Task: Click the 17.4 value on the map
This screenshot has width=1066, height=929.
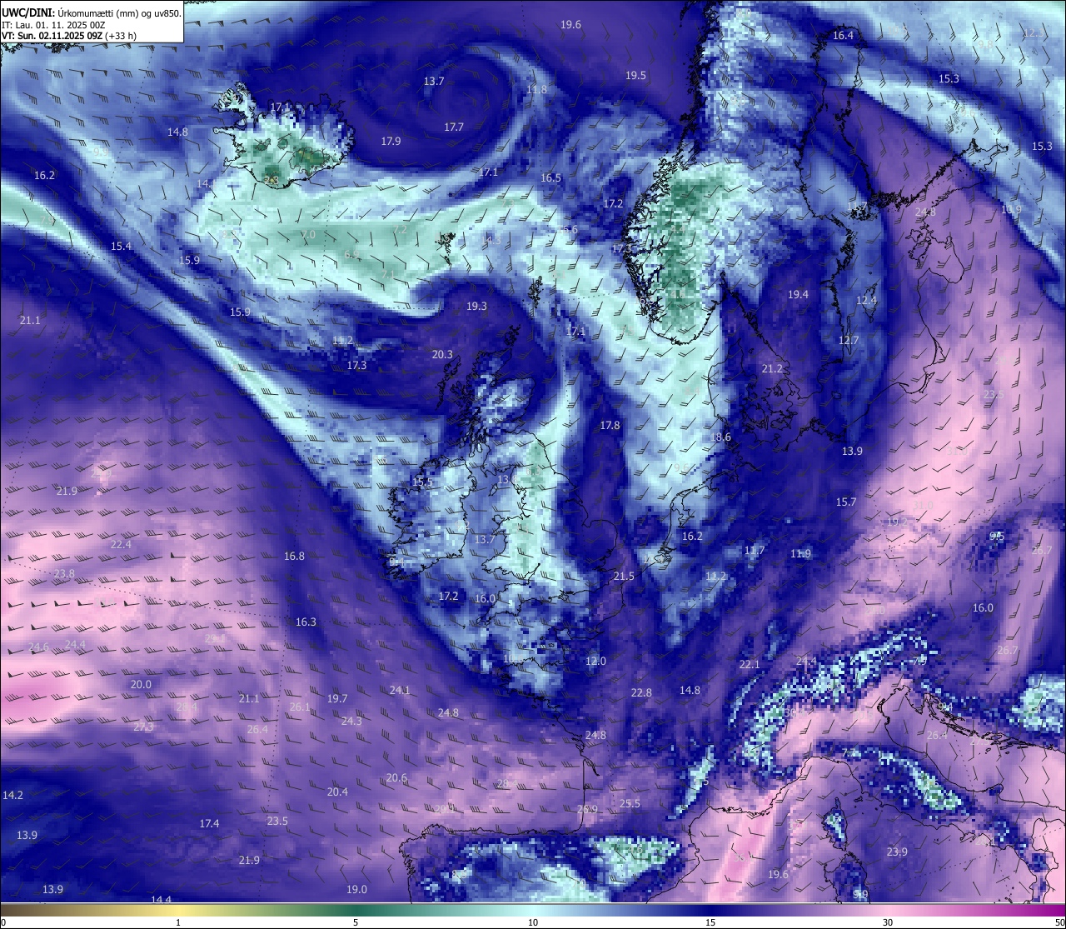Action: pyautogui.click(x=209, y=823)
